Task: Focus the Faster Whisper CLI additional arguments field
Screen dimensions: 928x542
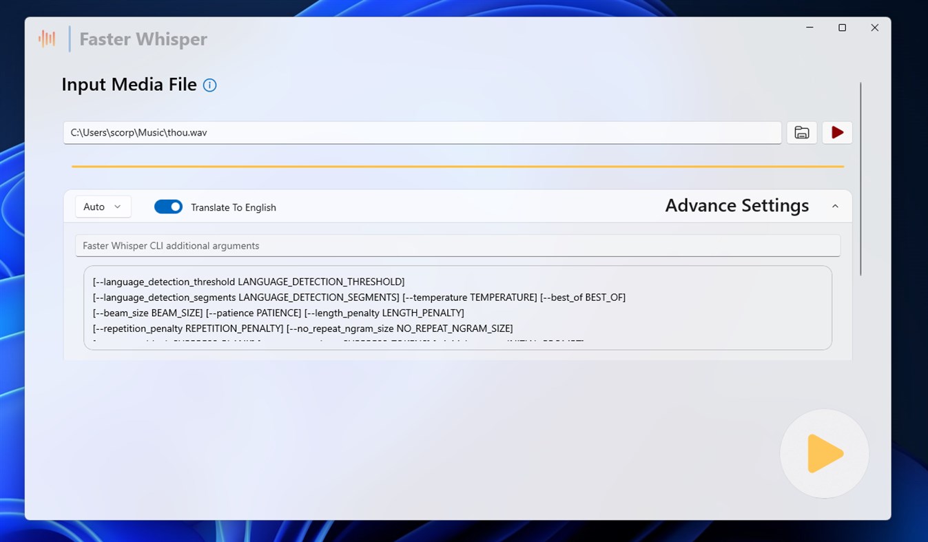Action: (457, 245)
